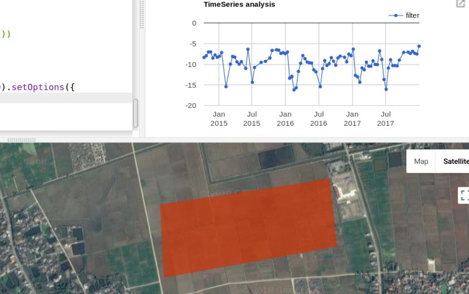Toggle the filter series in legend
Viewport: 469px width, 294px height.
pyautogui.click(x=412, y=16)
